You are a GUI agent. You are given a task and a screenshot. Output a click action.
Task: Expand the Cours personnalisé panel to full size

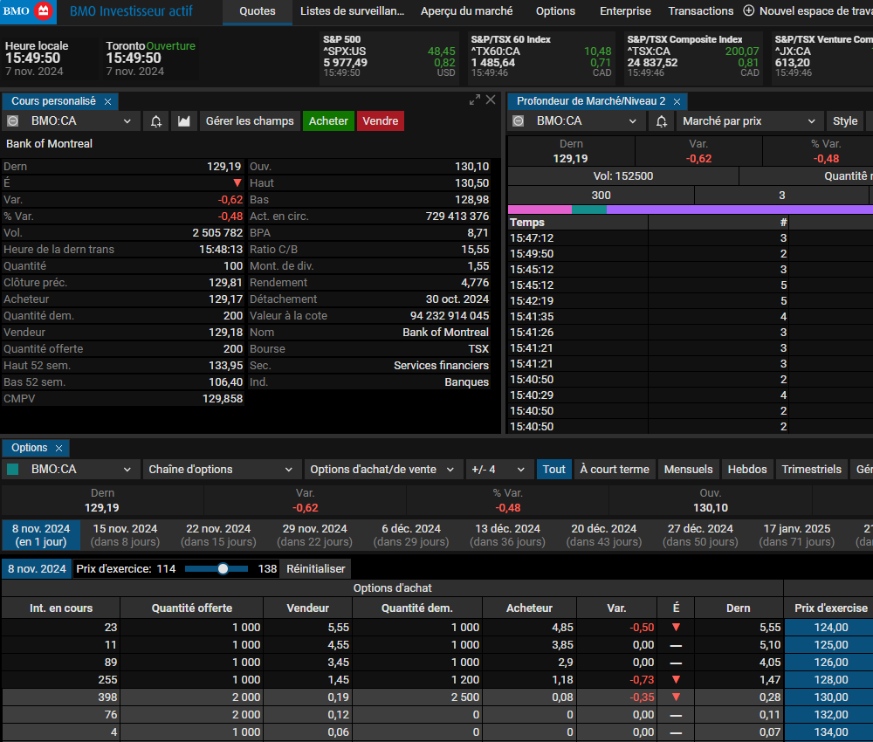pyautogui.click(x=474, y=100)
